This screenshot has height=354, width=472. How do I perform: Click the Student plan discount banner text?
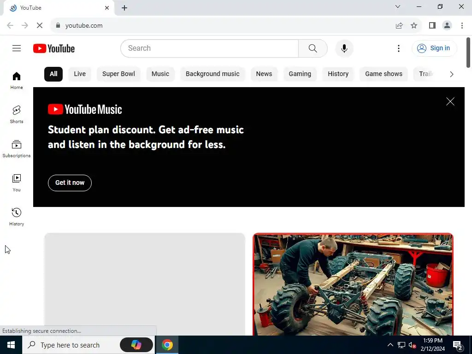click(x=146, y=137)
